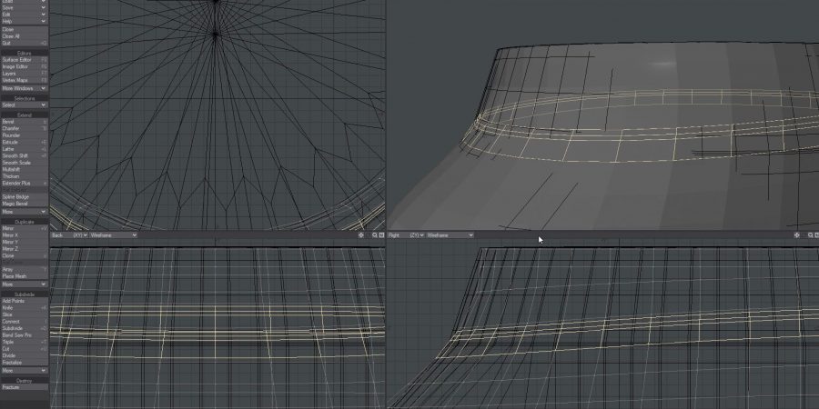Click the Quit command
The width and height of the screenshot is (819, 409).
[x=24, y=43]
